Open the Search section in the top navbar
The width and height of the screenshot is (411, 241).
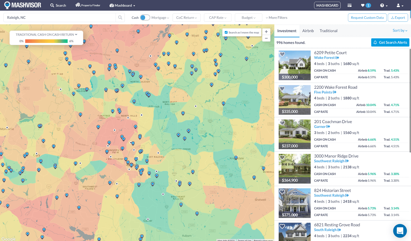[58, 5]
